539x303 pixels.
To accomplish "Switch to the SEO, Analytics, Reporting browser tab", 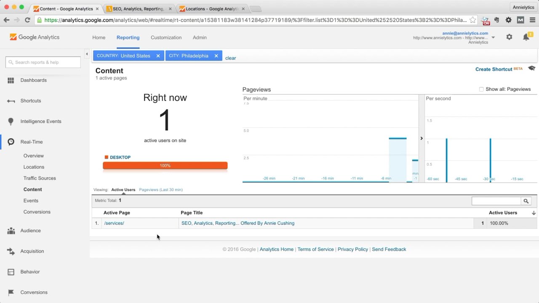I will click(139, 9).
